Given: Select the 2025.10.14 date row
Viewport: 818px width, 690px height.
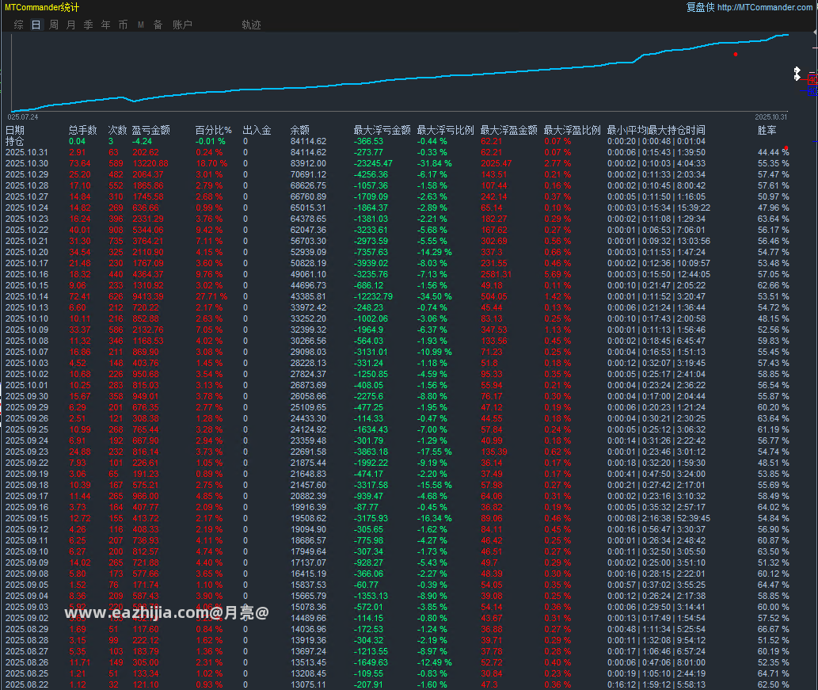Looking at the screenshot, I should 27,296.
